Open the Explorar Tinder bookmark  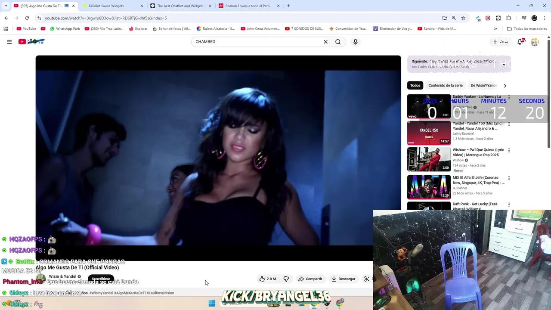(x=138, y=29)
